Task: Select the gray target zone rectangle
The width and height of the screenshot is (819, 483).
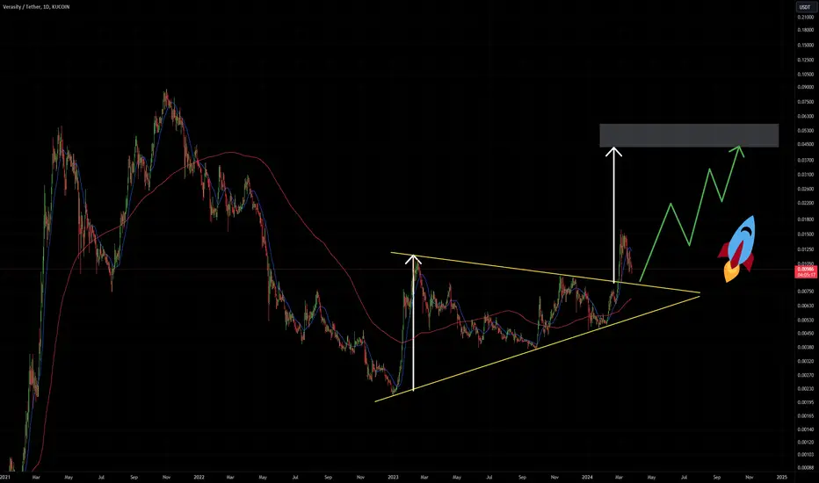Action: (689, 135)
